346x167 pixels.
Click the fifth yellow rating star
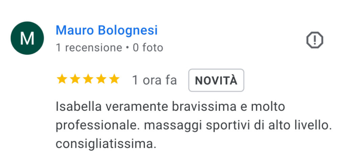tap(114, 79)
